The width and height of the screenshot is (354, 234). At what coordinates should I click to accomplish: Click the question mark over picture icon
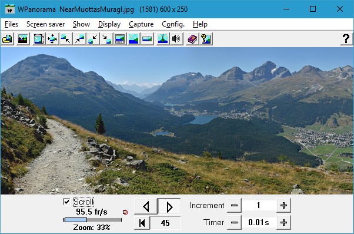pyautogui.click(x=206, y=39)
